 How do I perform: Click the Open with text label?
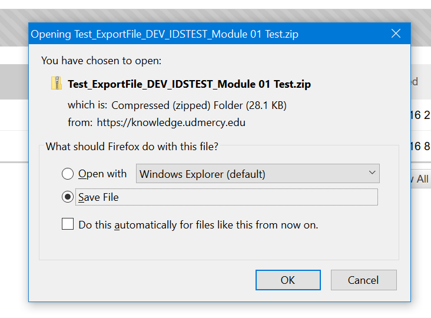(102, 174)
